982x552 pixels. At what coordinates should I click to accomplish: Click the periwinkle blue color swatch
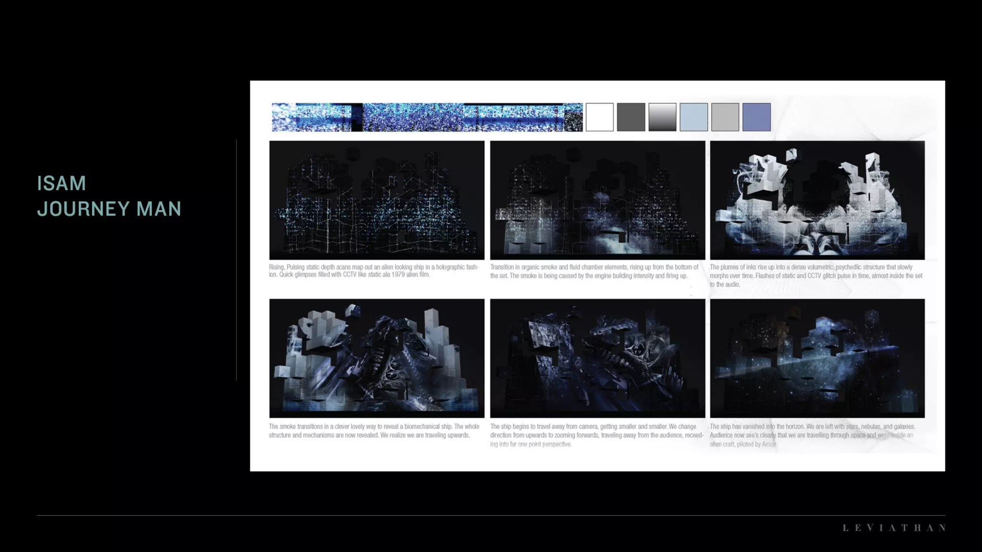coord(756,117)
